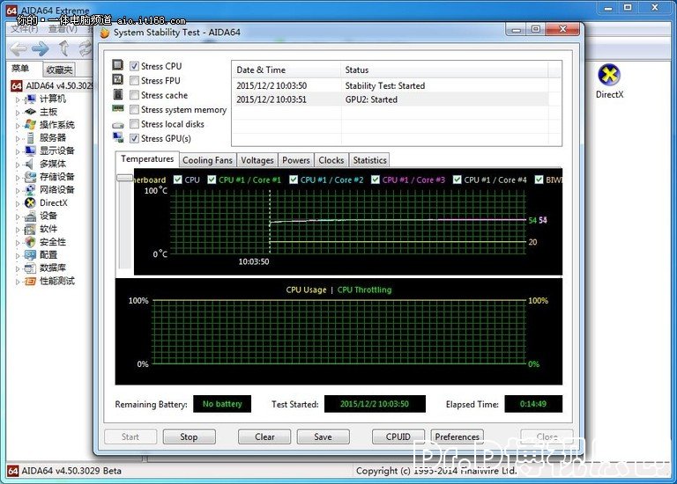Select the 网络设备 network icon in tree
This screenshot has height=484, width=677.
point(30,190)
